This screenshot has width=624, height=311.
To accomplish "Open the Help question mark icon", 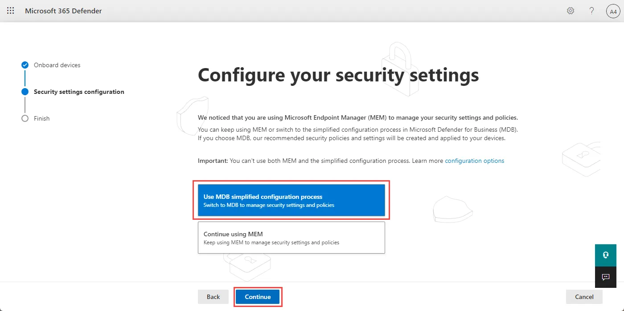I will (592, 11).
